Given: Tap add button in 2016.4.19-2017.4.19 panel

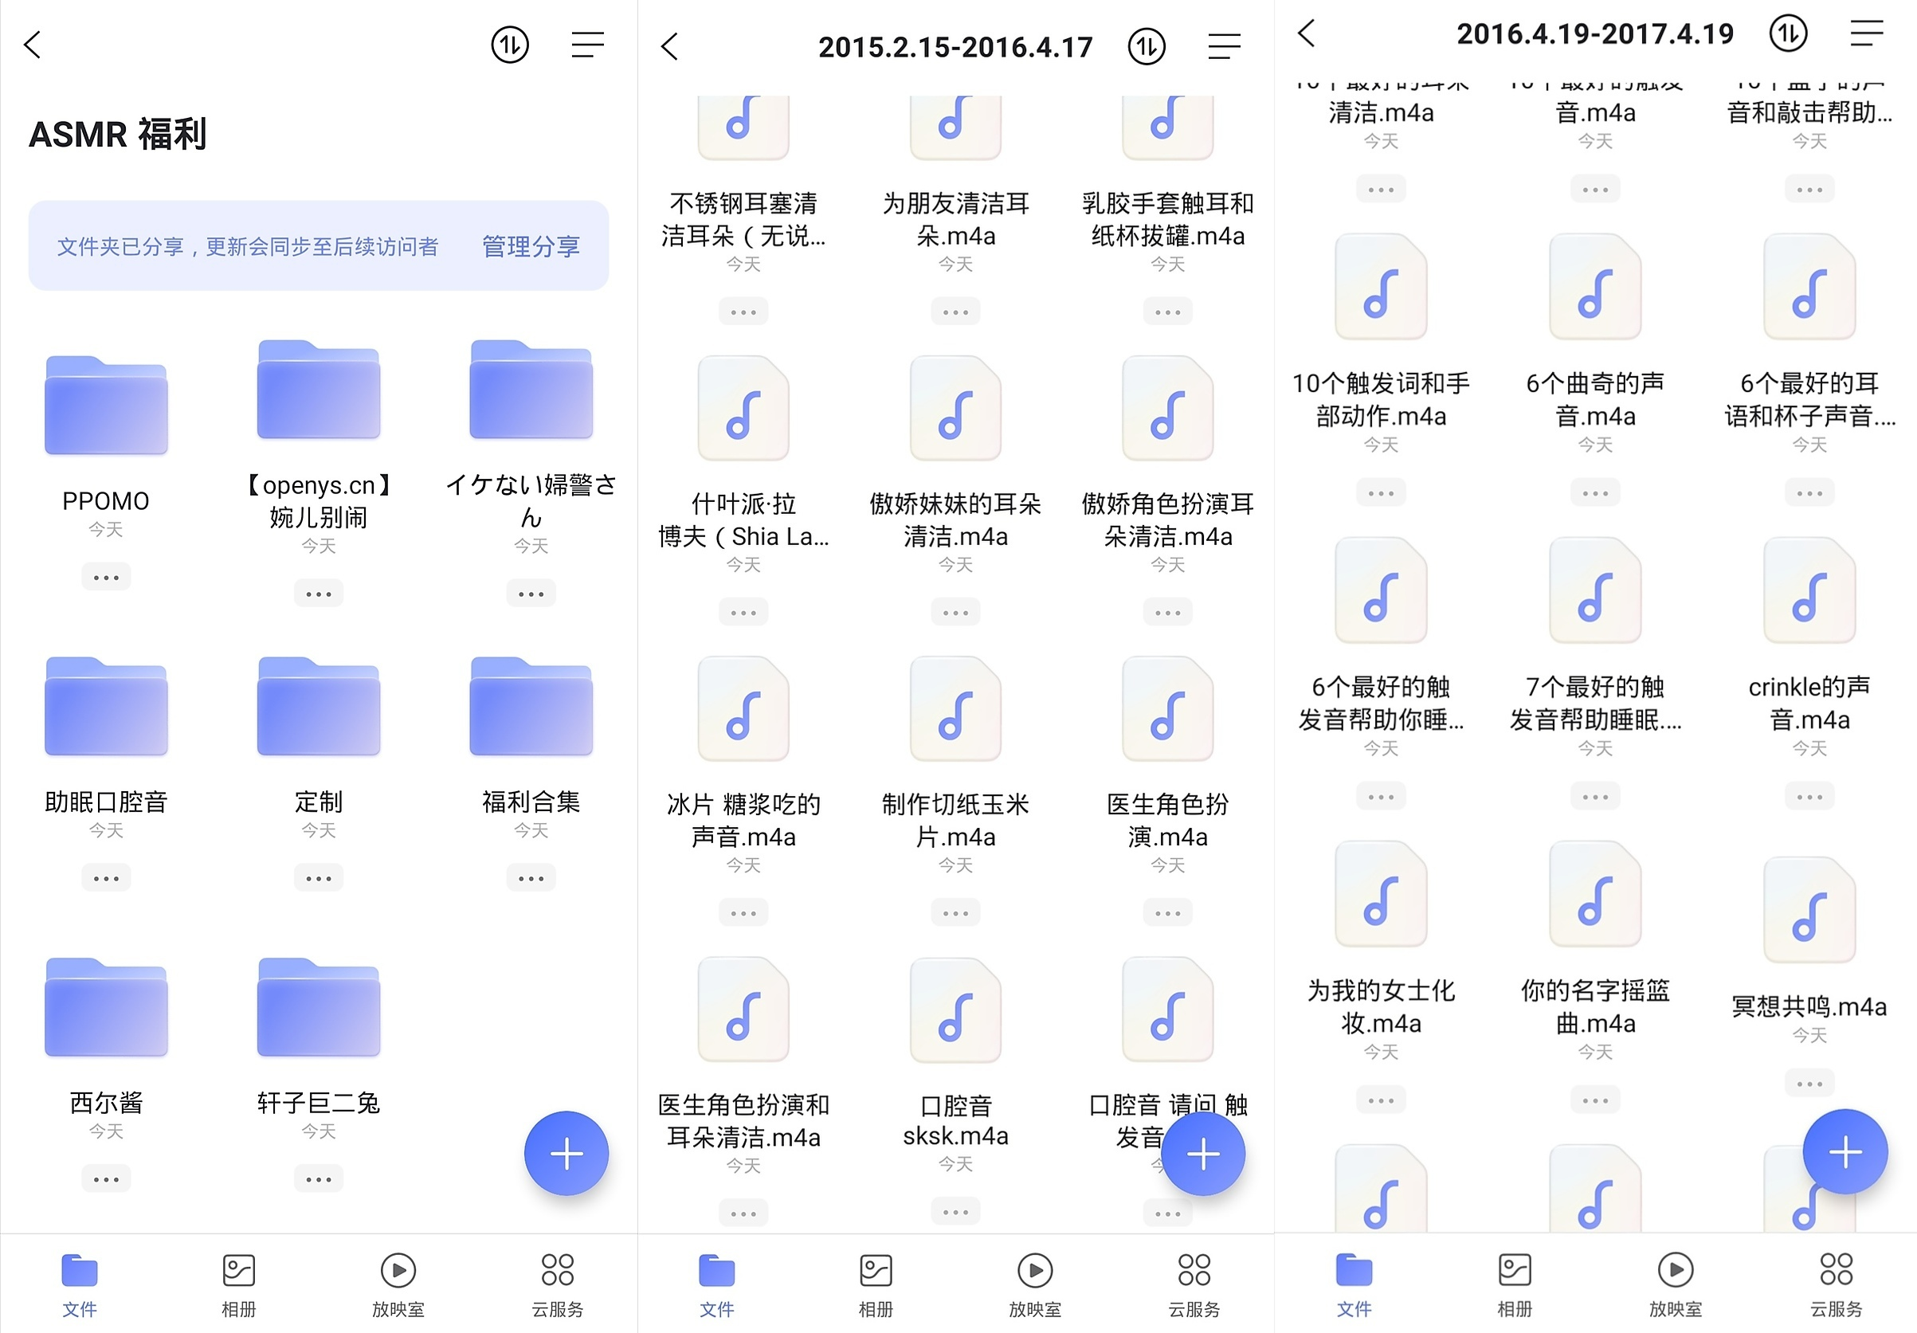Looking at the screenshot, I should click(x=1844, y=1152).
